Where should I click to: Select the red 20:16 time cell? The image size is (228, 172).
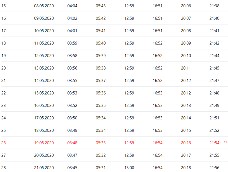coord(186,143)
